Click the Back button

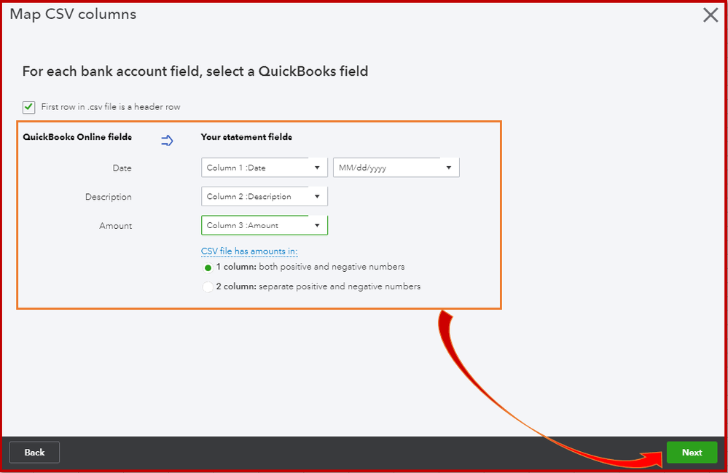pyautogui.click(x=34, y=452)
